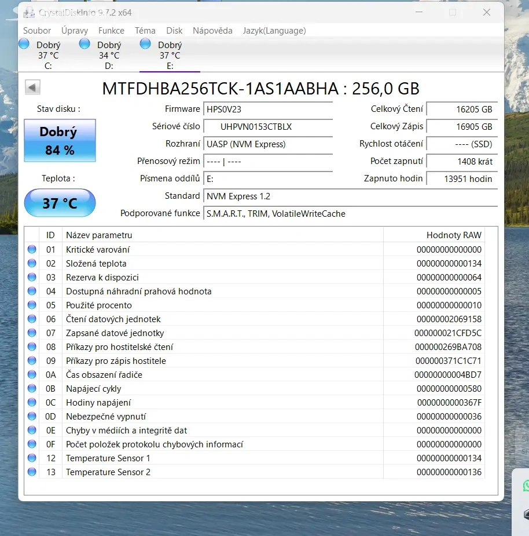Screen dimensions: 529x536
Task: Click status icon of Příkazy pro hostitelské čtení
Action: 32,347
